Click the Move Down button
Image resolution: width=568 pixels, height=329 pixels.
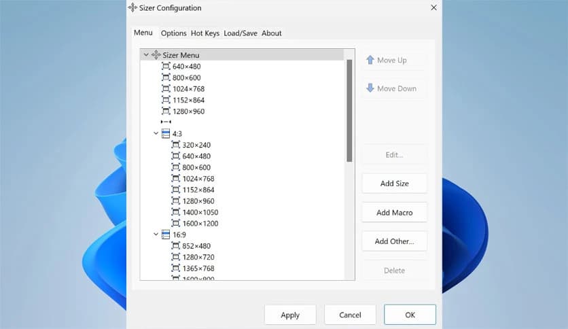click(x=394, y=88)
